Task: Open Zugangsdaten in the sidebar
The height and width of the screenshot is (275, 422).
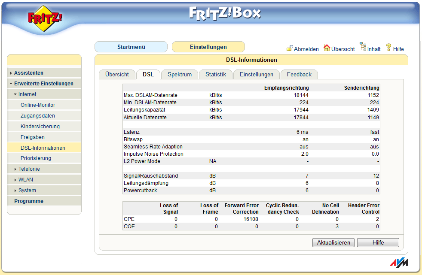Action: click(x=38, y=116)
